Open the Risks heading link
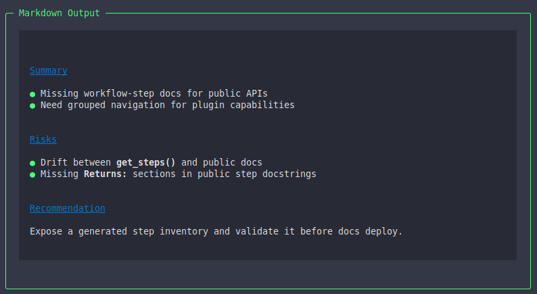The image size is (537, 294). point(43,139)
